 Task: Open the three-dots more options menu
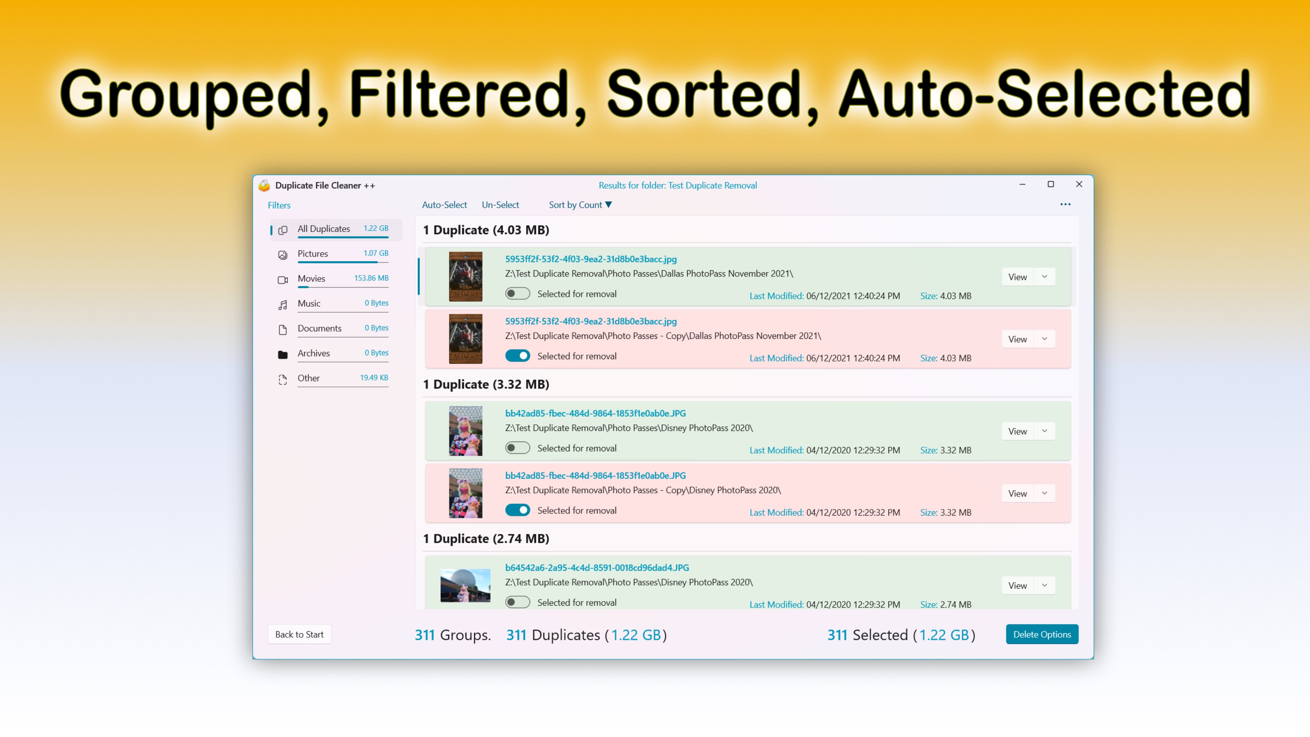click(1065, 204)
